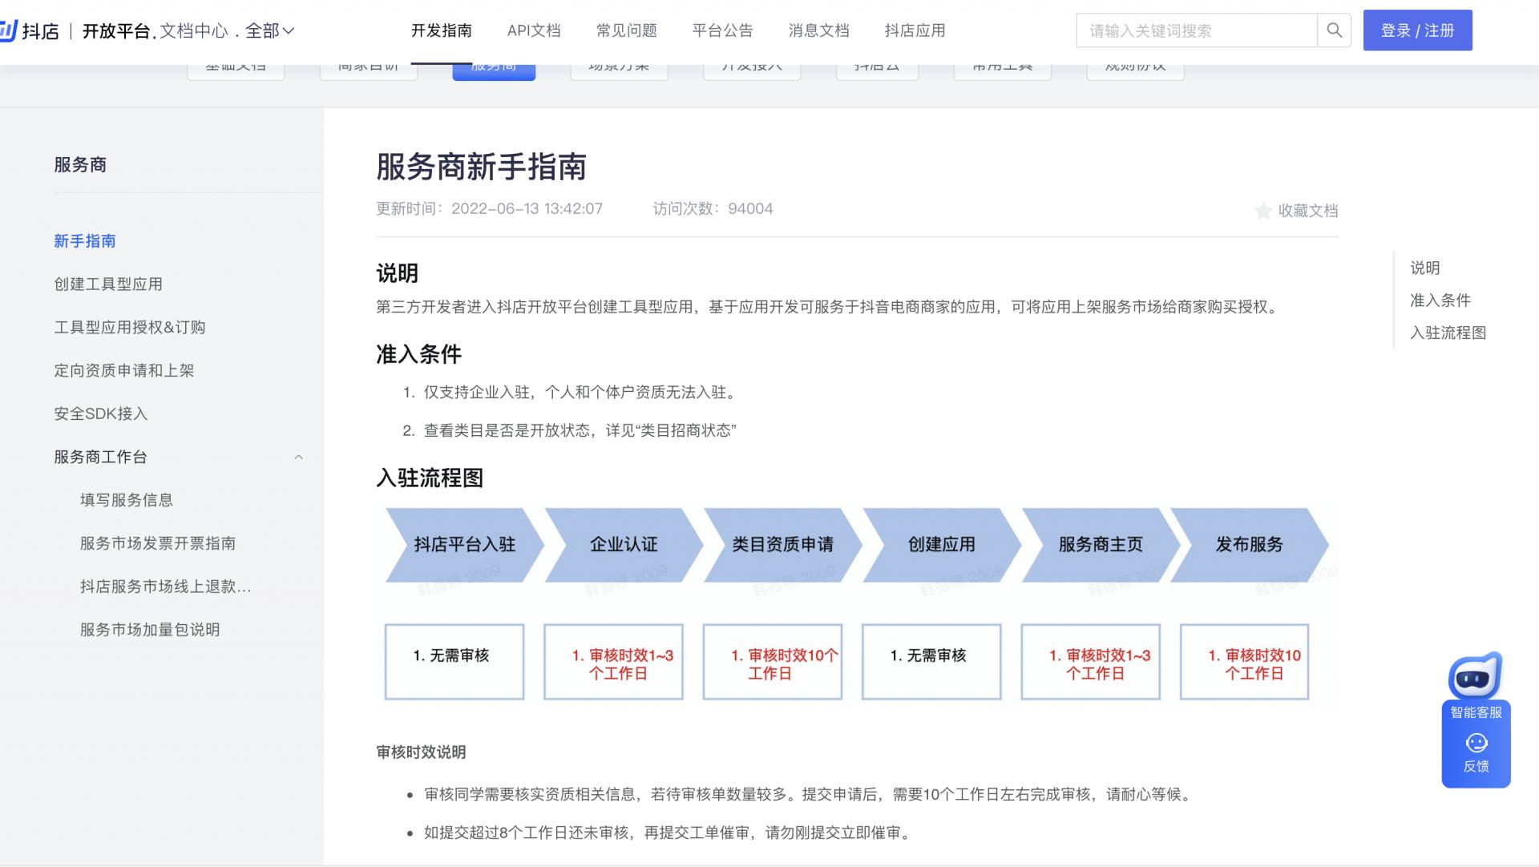Click the 服务商主页 flowchart step
This screenshot has height=867, width=1539.
[1101, 545]
